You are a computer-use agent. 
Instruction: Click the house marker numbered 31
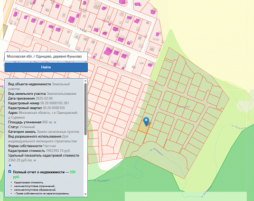(x=64, y=15)
